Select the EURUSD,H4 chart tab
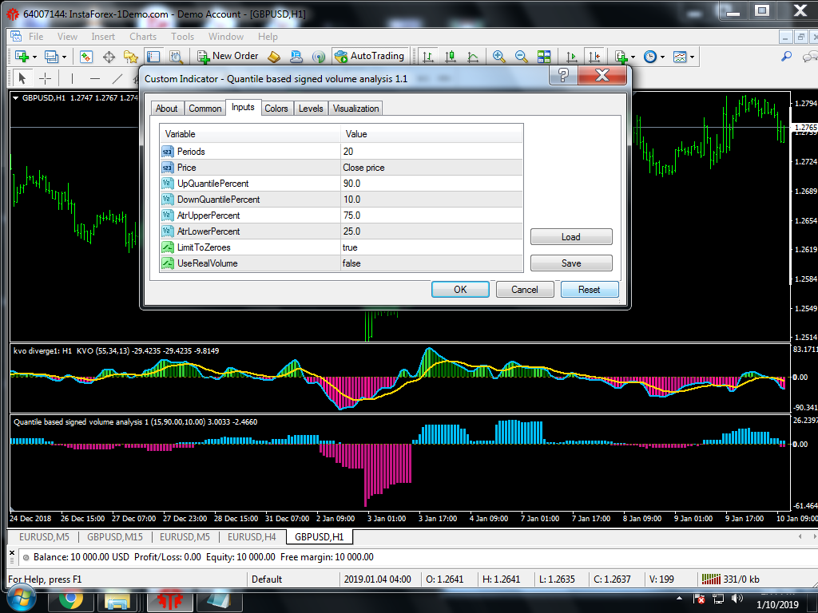 (252, 537)
